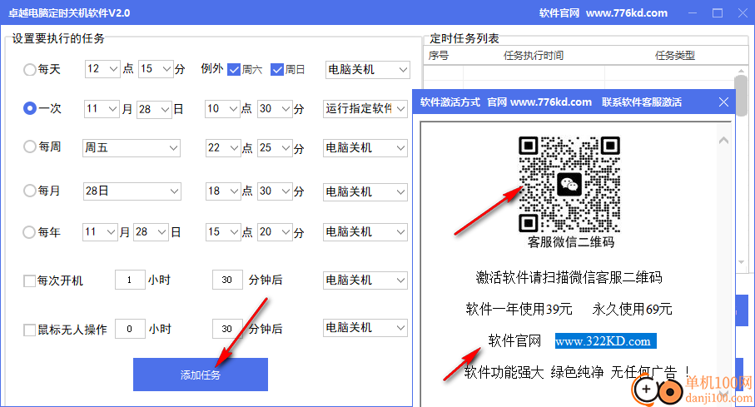Select the 每年 (yearly) radio button

click(29, 232)
